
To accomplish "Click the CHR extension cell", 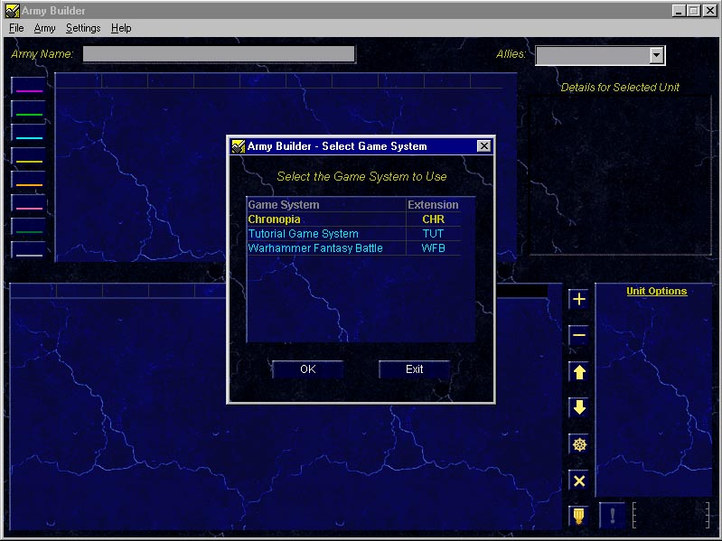I will (434, 219).
